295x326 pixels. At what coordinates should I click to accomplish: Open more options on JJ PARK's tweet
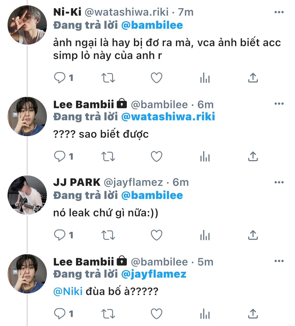tap(279, 183)
